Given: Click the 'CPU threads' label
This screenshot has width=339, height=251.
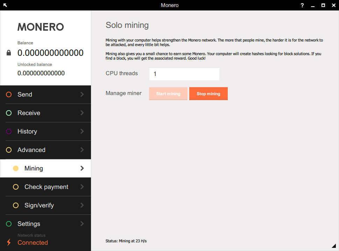Looking at the screenshot, I should pyautogui.click(x=121, y=73).
